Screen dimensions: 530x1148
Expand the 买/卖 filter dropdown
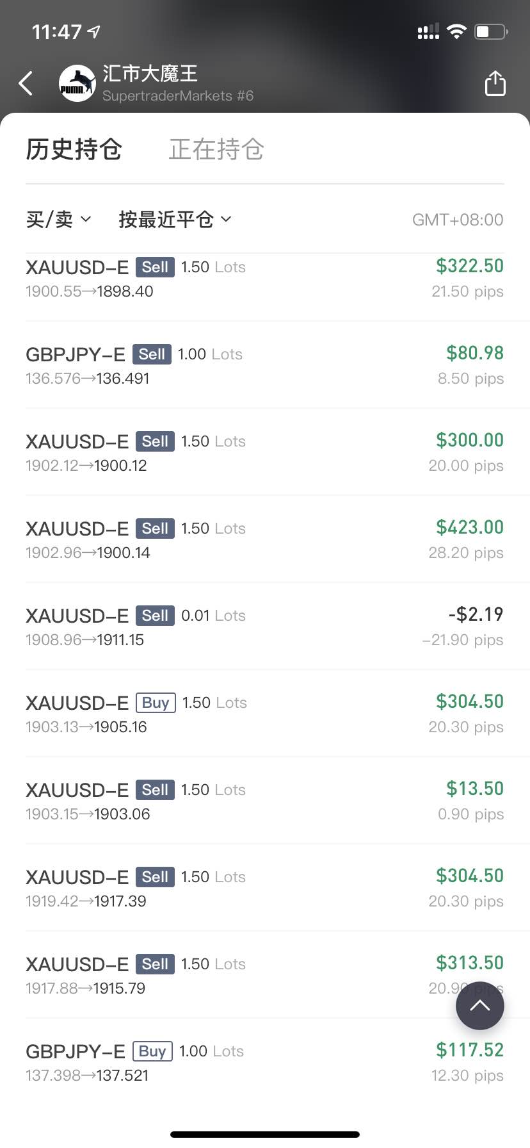(x=58, y=220)
